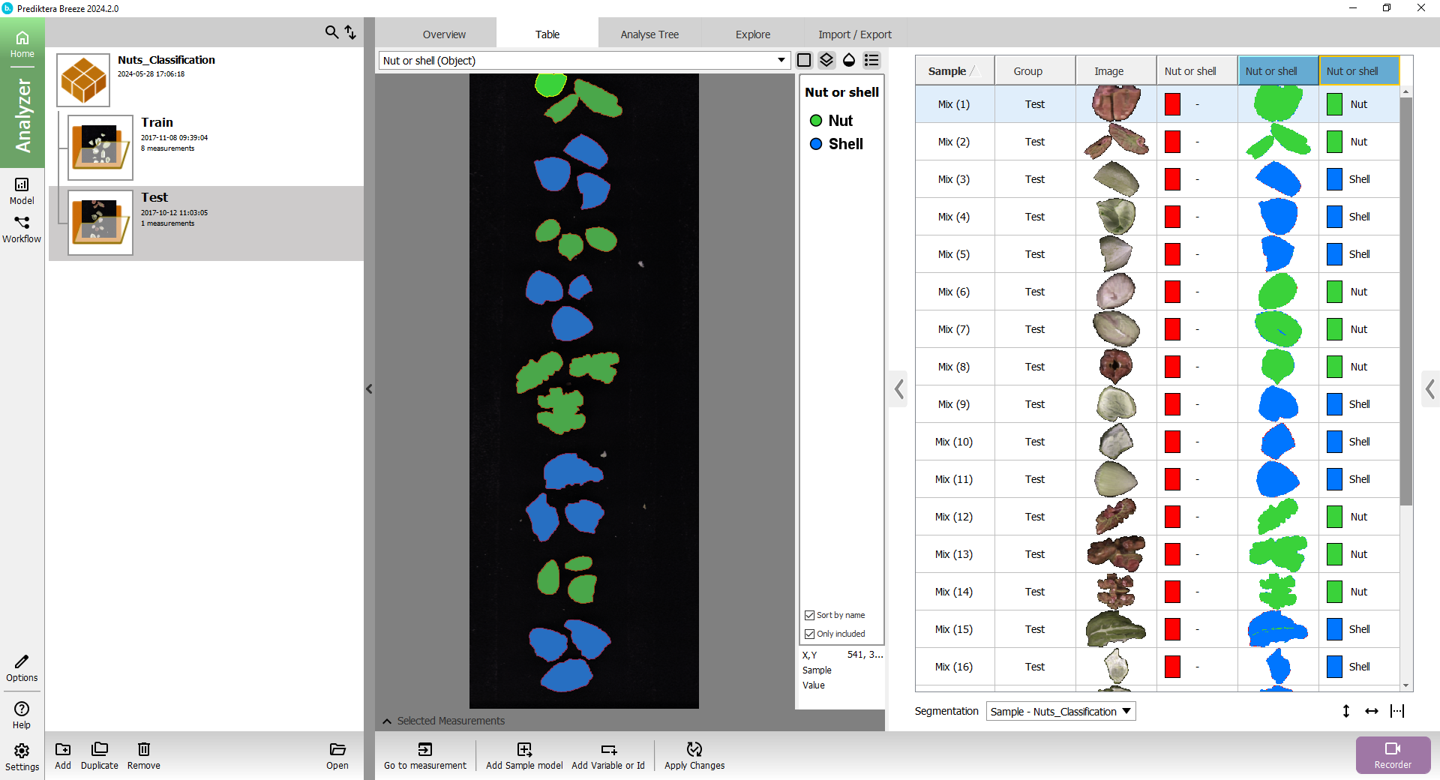The width and height of the screenshot is (1440, 780).
Task: Switch to the Explore tab
Action: [752, 34]
